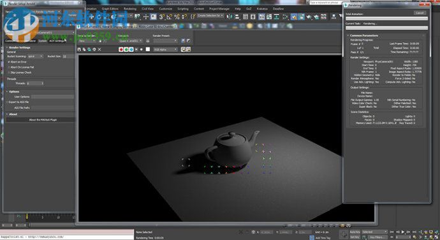440x240 pixels.
Task: Click Print Image icon in frame window
Action: click(x=94, y=49)
